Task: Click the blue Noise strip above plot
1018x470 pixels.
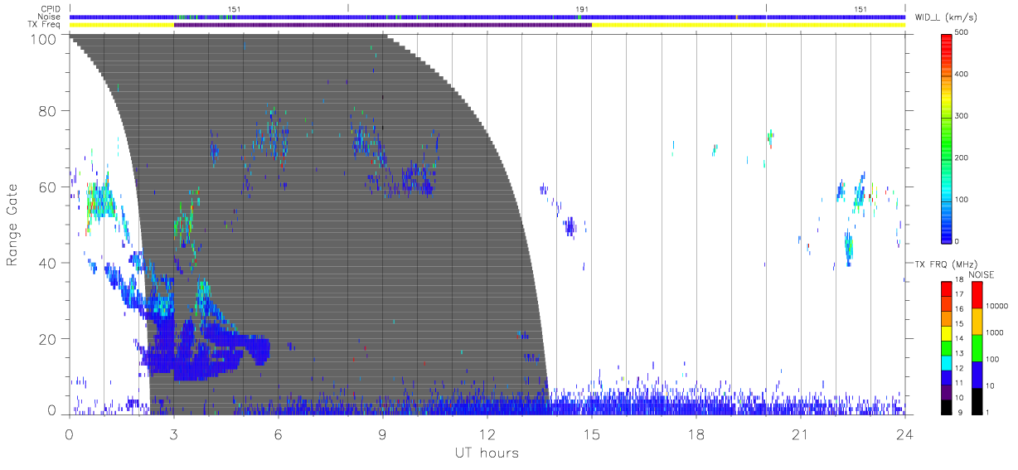Action: point(487,17)
